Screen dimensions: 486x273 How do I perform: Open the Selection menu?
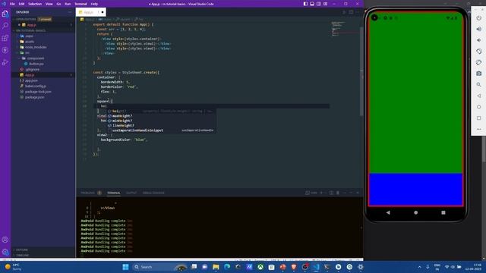pyautogui.click(x=35, y=4)
